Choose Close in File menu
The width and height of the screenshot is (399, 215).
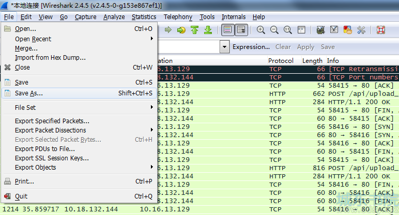pyautogui.click(x=79, y=67)
